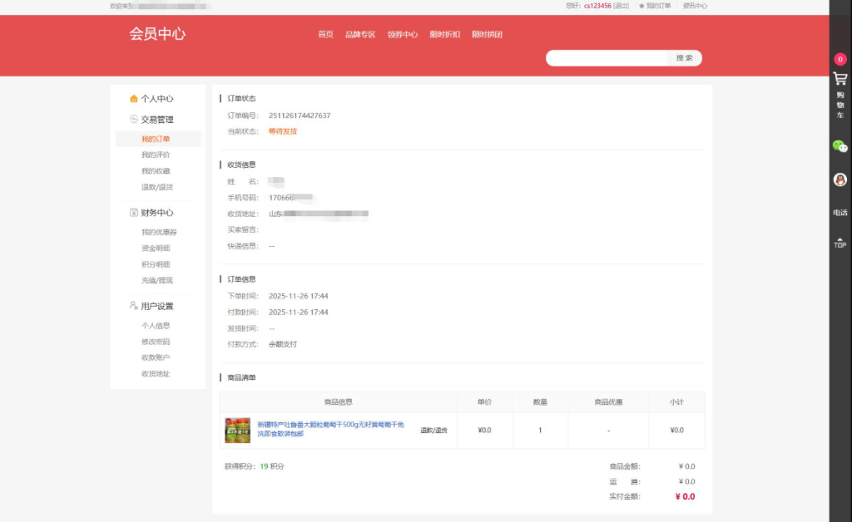Open 充值/提现 under 财务中心
852x522 pixels.
pyautogui.click(x=158, y=281)
